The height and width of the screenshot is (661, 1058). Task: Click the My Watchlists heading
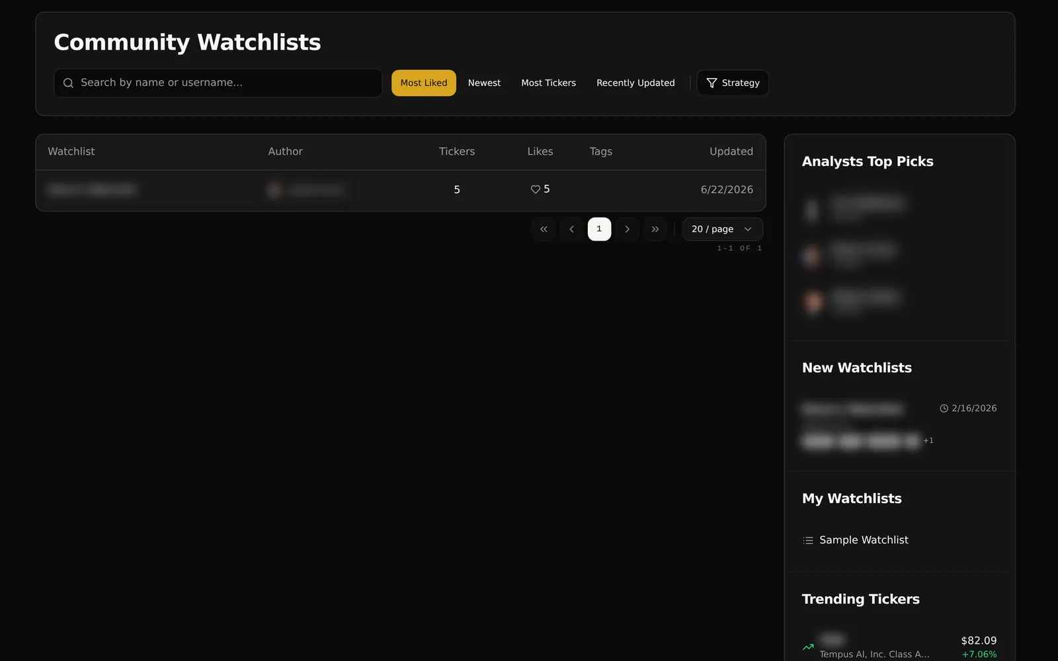pos(852,499)
